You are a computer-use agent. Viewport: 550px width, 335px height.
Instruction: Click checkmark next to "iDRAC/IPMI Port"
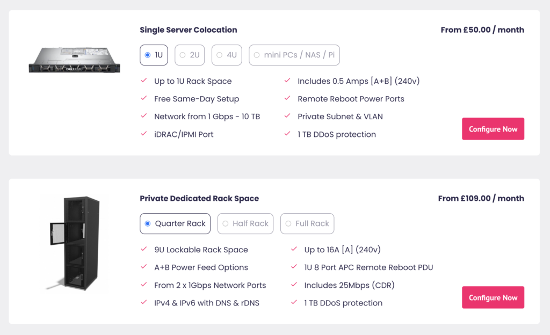pyautogui.click(x=144, y=134)
